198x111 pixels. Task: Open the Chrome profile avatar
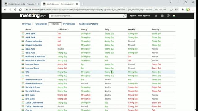(188, 10)
